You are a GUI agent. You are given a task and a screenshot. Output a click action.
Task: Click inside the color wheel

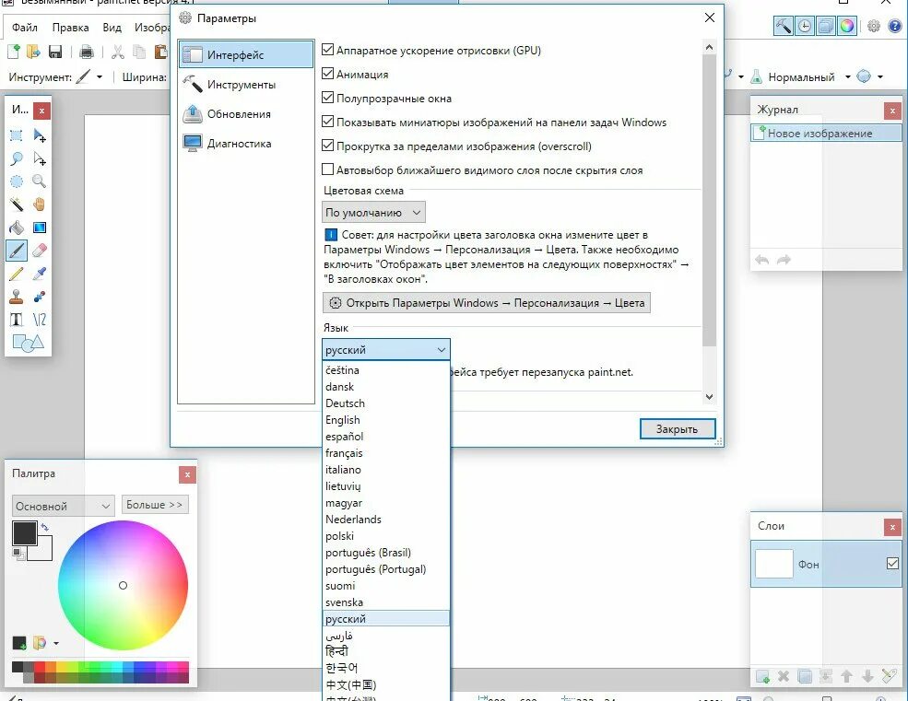[x=123, y=585]
